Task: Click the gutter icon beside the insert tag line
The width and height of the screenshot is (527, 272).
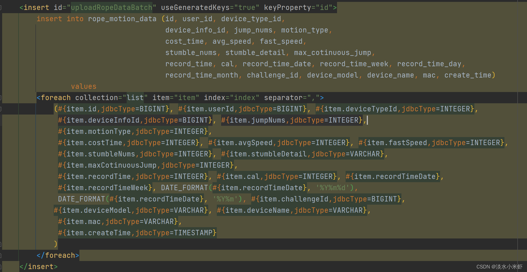Action: tap(1, 7)
